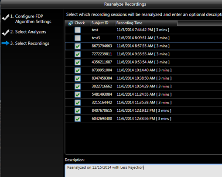Screen dimensions: 222x177
Task: Click checkmark icon beside Configure FDP Algorithm Settings
Action: [x=6, y=17]
